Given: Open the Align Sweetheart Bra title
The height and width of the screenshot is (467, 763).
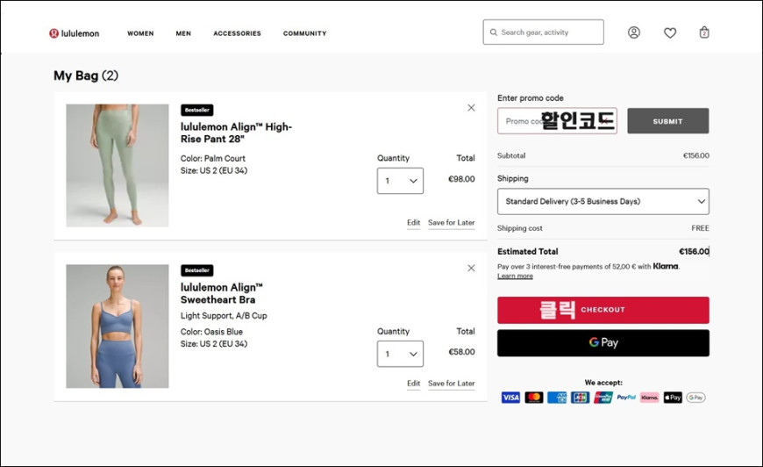Looking at the screenshot, I should [221, 294].
